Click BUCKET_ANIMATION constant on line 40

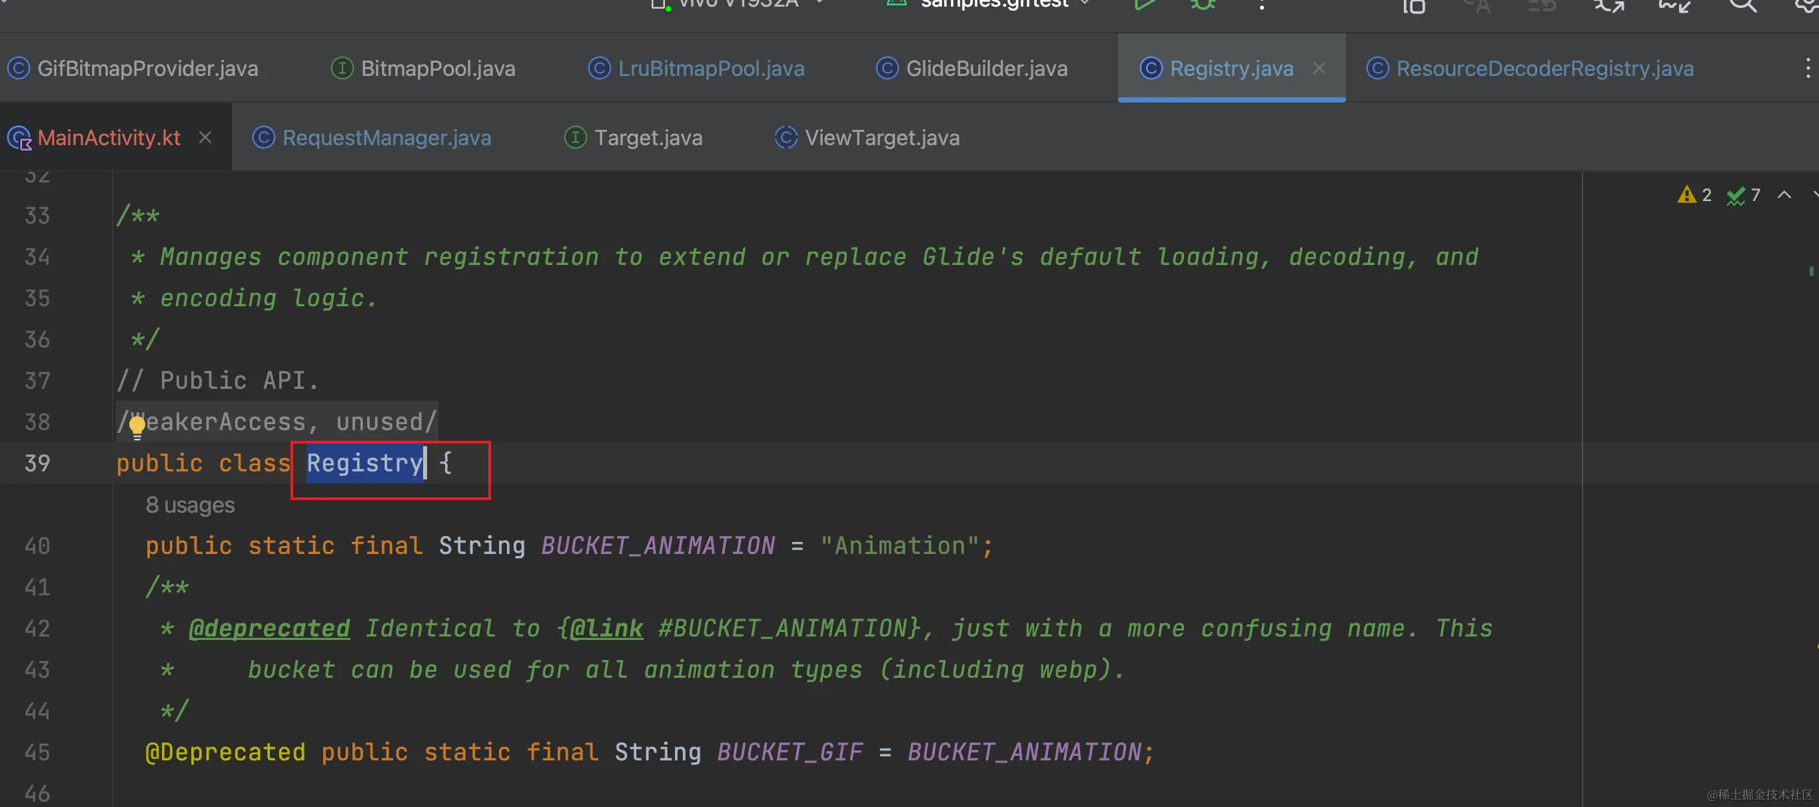pos(658,545)
